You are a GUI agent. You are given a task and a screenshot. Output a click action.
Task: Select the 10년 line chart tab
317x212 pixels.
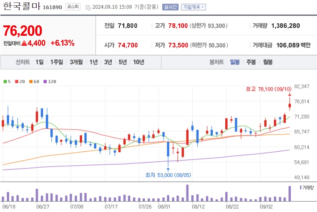coord(138,62)
